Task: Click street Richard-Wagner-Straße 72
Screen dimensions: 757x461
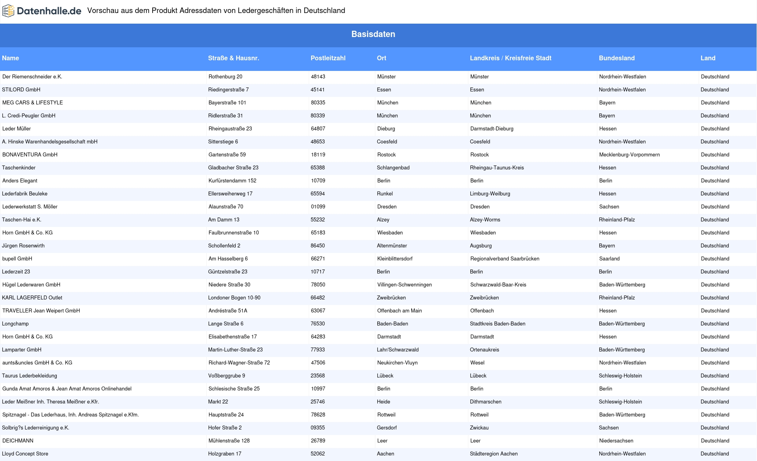Action: 239,362
